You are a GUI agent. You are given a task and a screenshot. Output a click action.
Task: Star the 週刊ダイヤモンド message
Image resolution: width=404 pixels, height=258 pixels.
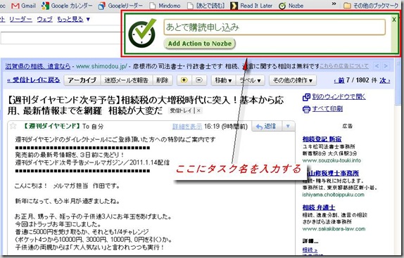[13, 126]
